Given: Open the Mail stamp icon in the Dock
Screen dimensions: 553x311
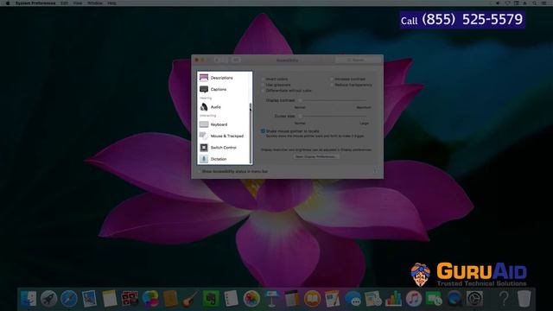Looking at the screenshot, I should pyautogui.click(x=89, y=298).
